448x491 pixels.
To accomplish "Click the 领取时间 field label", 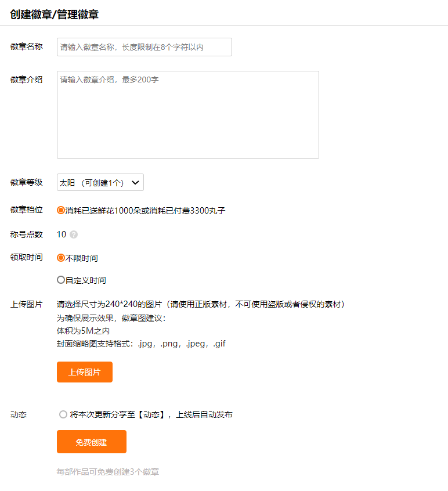I will [26, 257].
